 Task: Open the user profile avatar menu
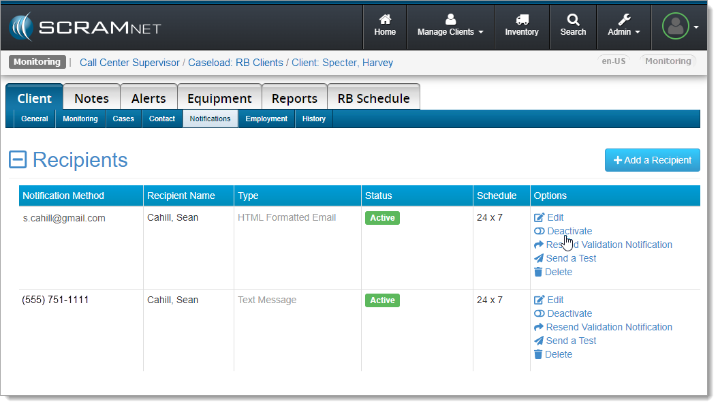pos(681,27)
